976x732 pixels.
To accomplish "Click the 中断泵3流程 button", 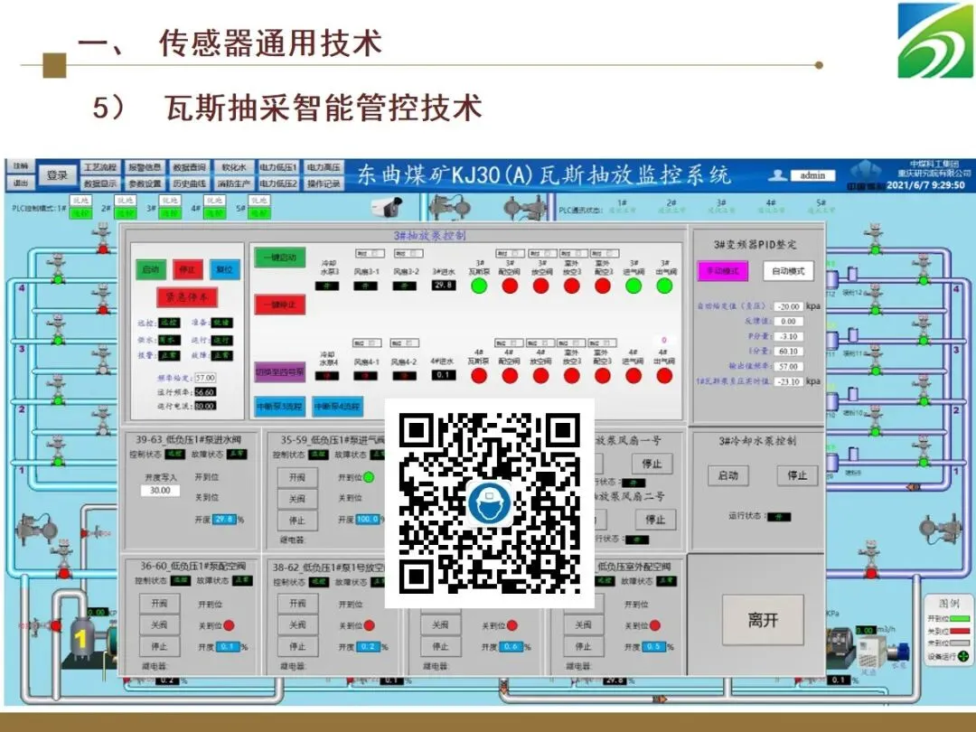I will pos(279,407).
